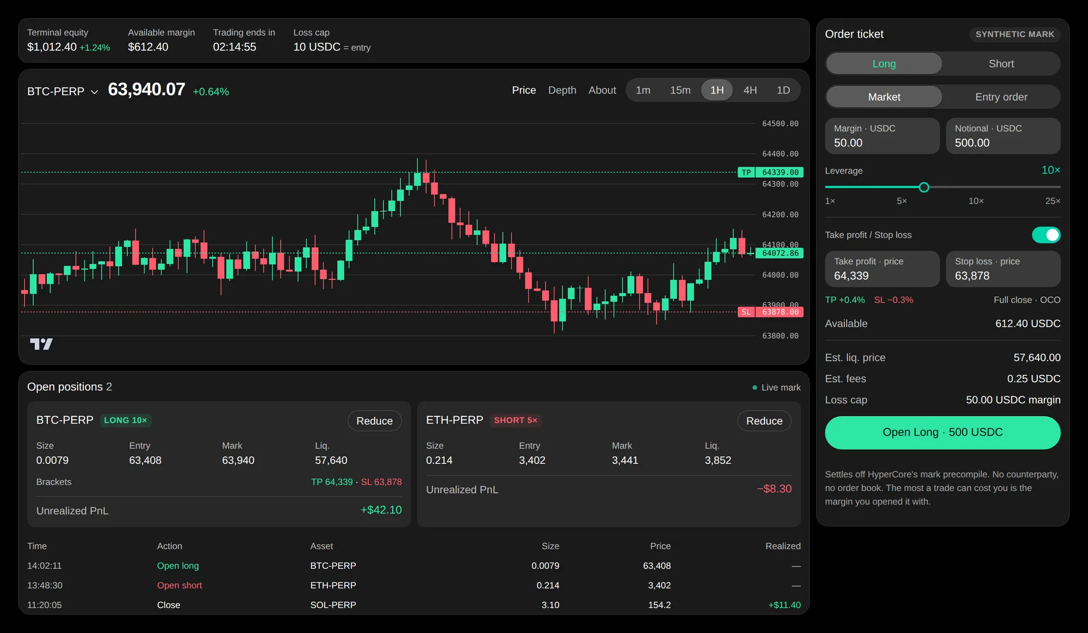Click the Margin USDC input field
This screenshot has width=1088, height=633.
click(x=882, y=136)
